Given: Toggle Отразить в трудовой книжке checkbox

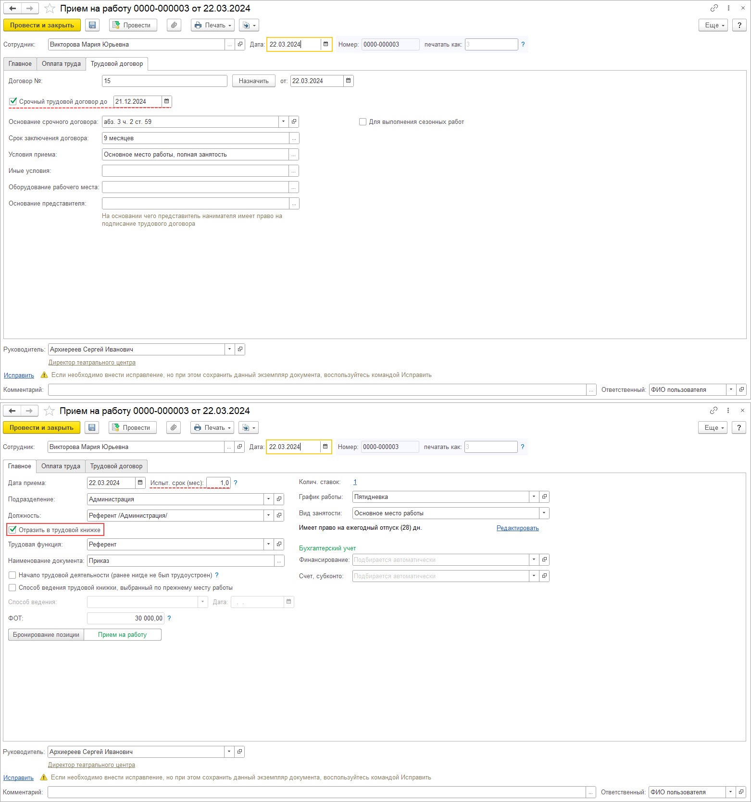Looking at the screenshot, I should (13, 530).
